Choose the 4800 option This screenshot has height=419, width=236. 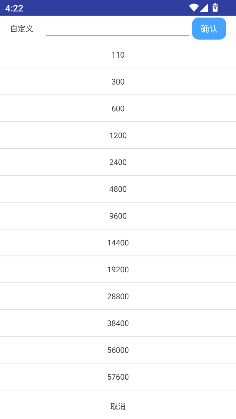[118, 189]
